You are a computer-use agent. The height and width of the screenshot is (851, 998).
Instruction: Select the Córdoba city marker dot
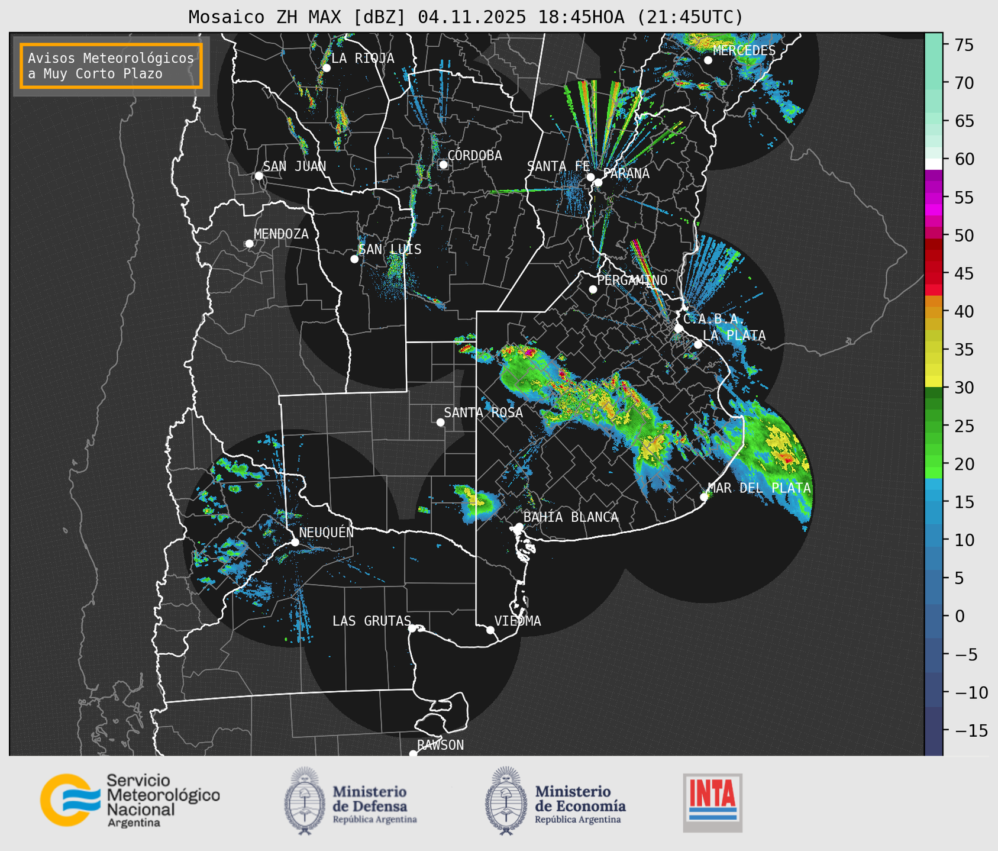tap(443, 165)
